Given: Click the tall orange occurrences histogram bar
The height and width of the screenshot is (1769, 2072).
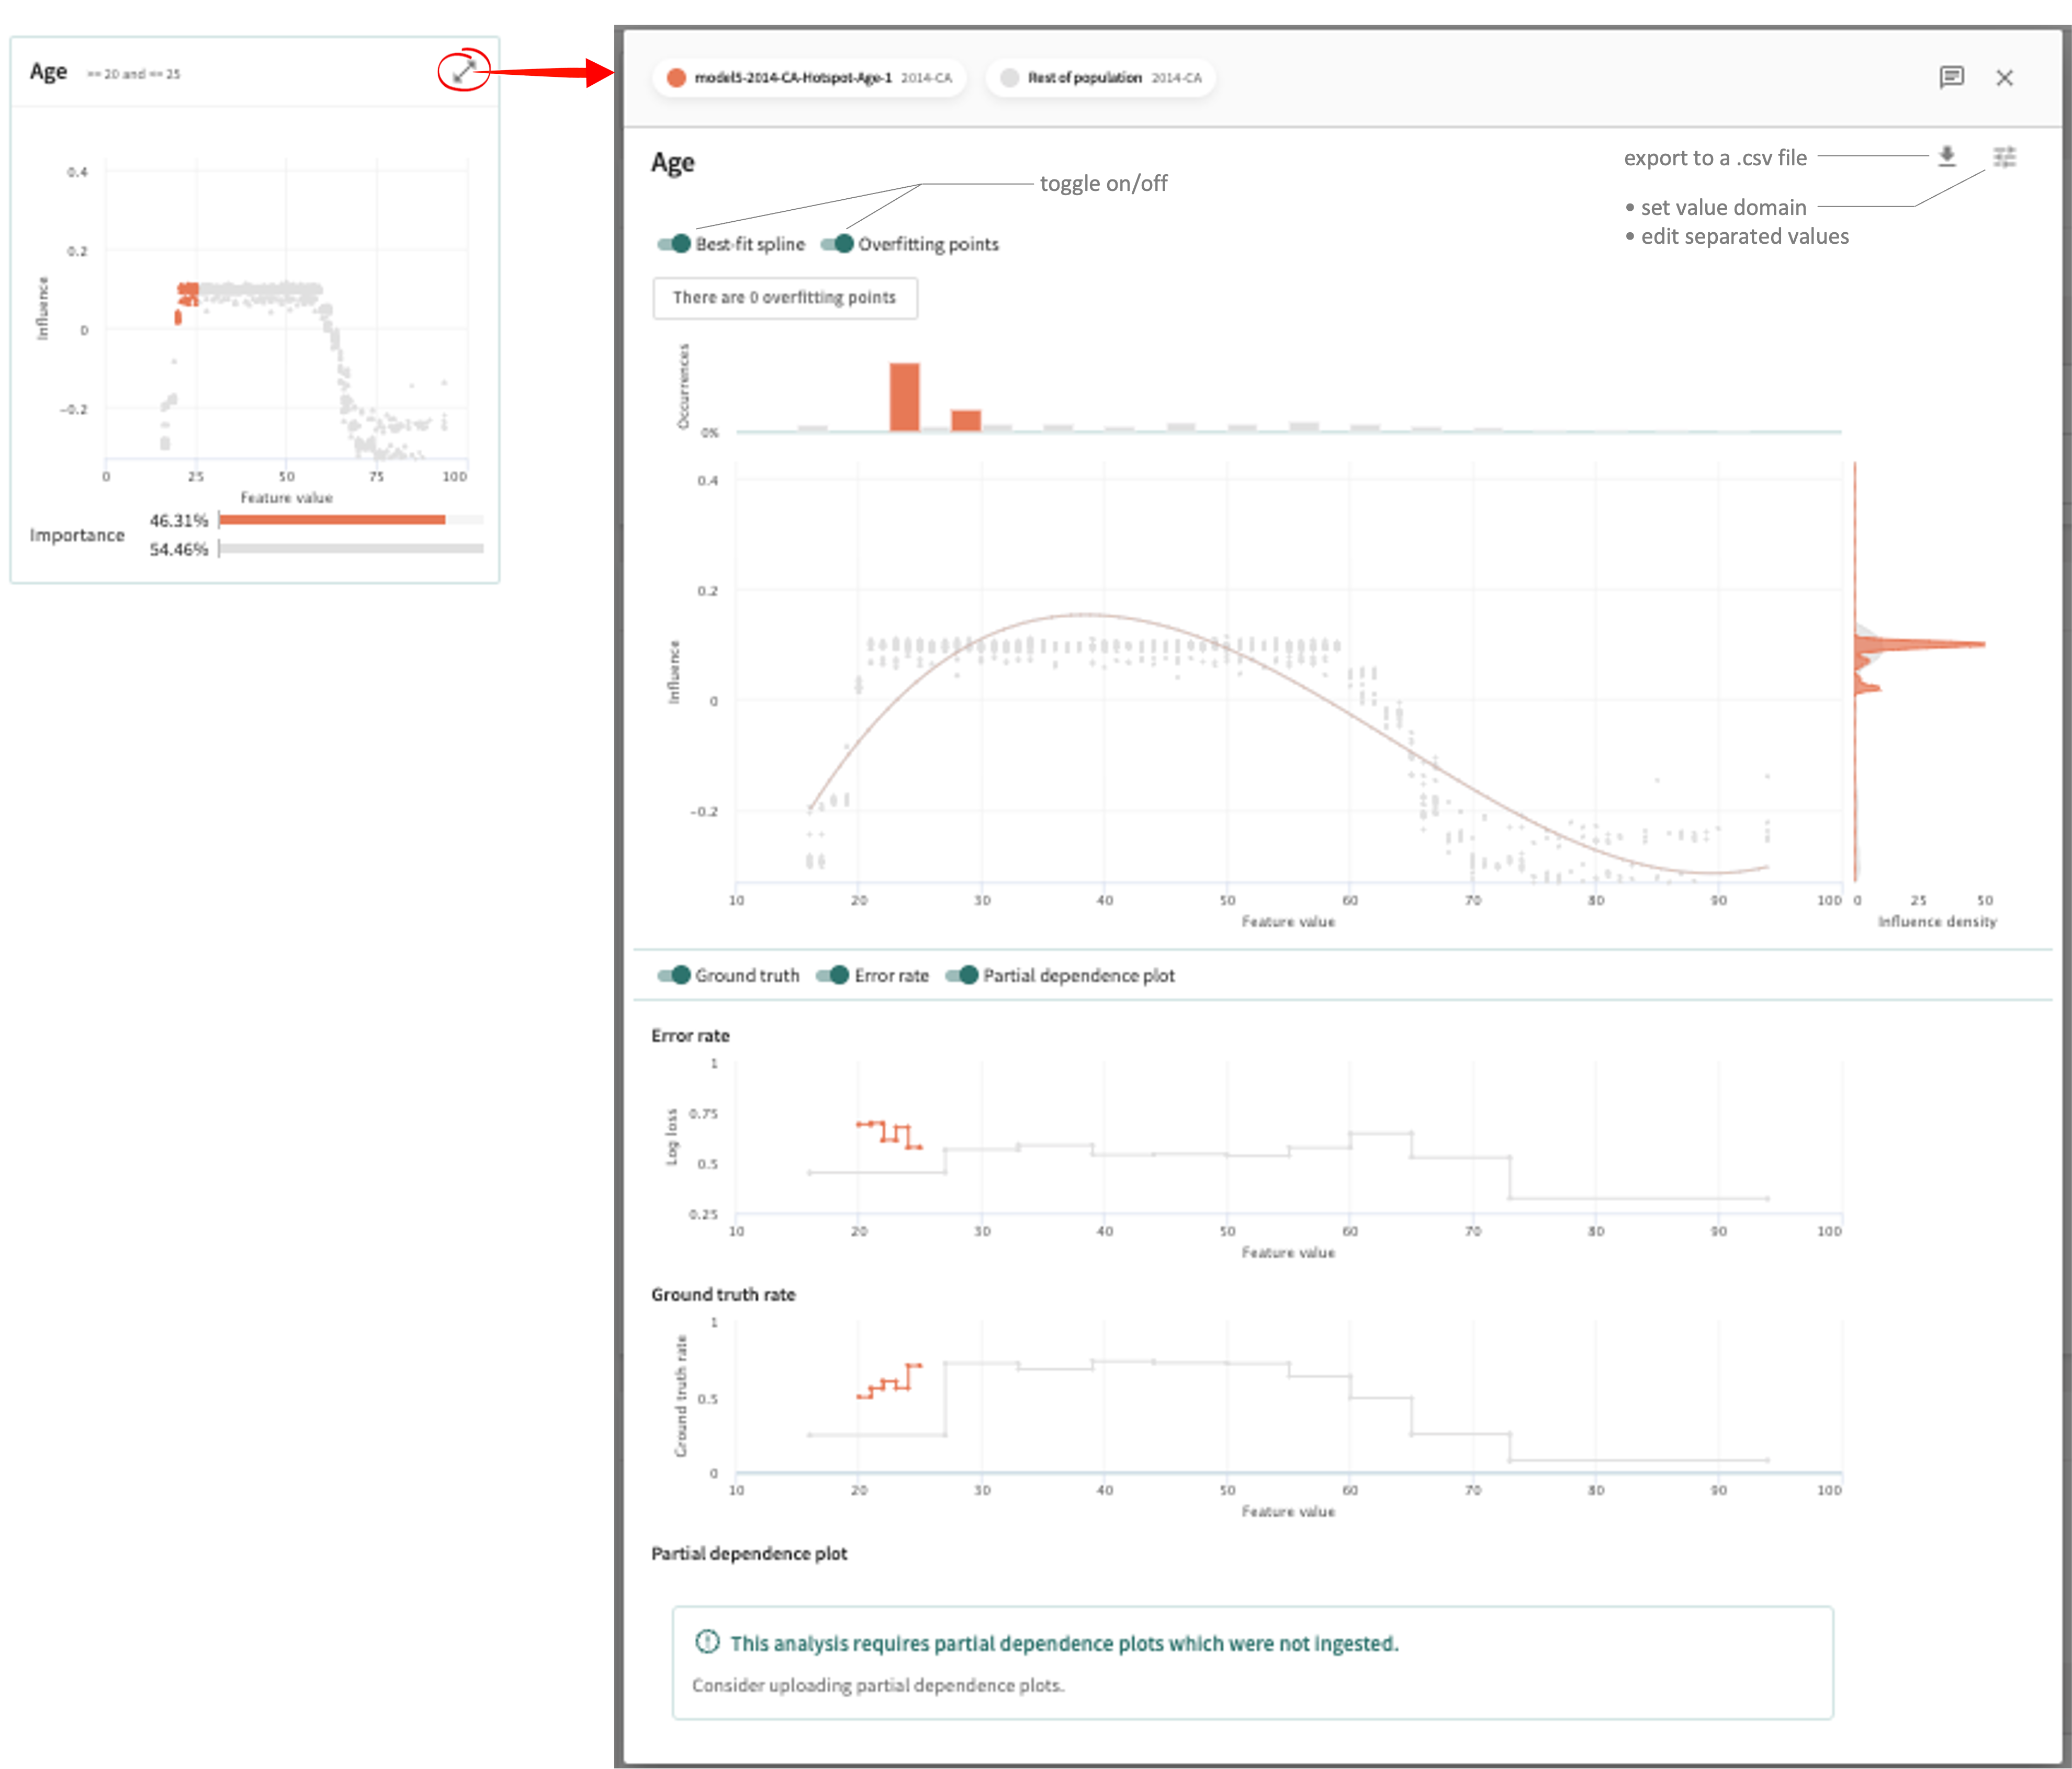Looking at the screenshot, I should click(x=904, y=397).
